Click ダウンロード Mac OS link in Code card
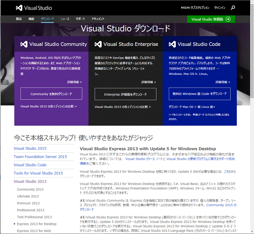This screenshot has height=234, width=254. click(x=183, y=107)
